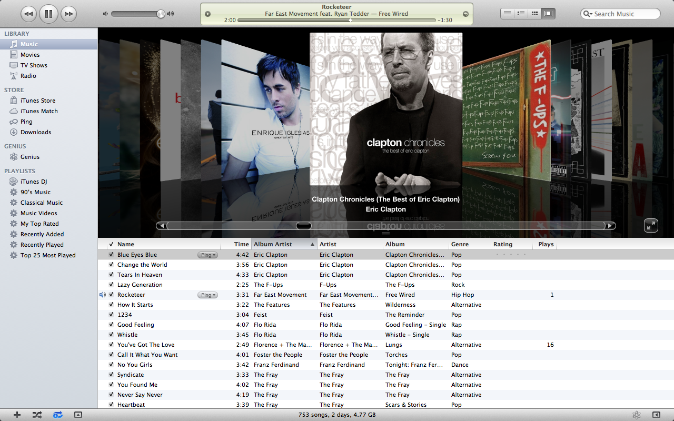674x421 pixels.
Task: Set rating for Blue Eyes Blue
Action: 511,255
